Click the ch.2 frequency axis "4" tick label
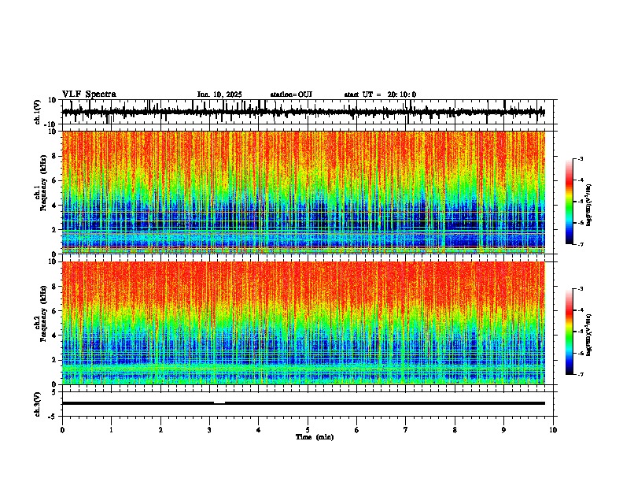623x482 pixels. pos(54,336)
